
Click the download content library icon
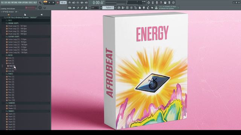click(156, 7)
